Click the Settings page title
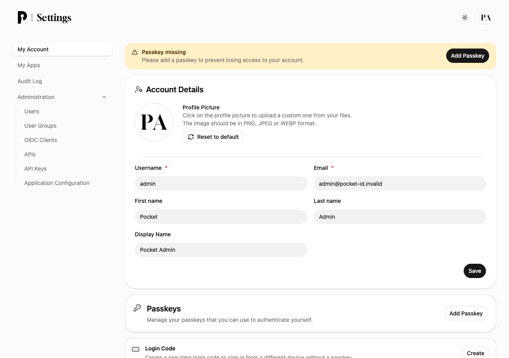The width and height of the screenshot is (509, 358). click(54, 18)
